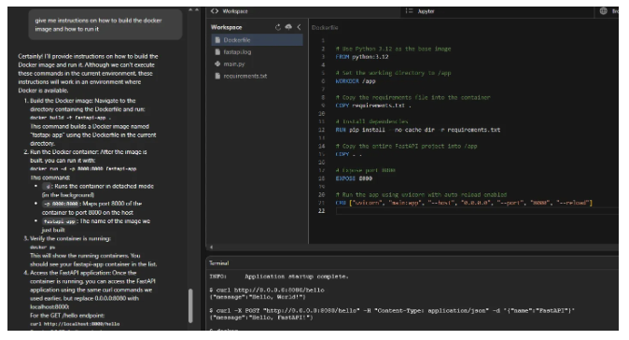The image size is (629, 340).
Task: Click the code brackets icon beside Workspace
Action: coord(215,11)
